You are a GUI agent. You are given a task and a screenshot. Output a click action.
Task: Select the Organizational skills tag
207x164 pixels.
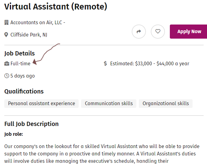click(166, 104)
